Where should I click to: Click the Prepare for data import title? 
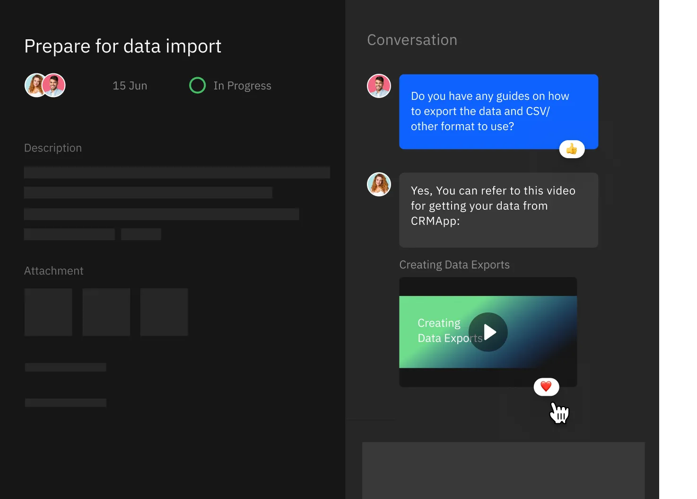click(122, 46)
